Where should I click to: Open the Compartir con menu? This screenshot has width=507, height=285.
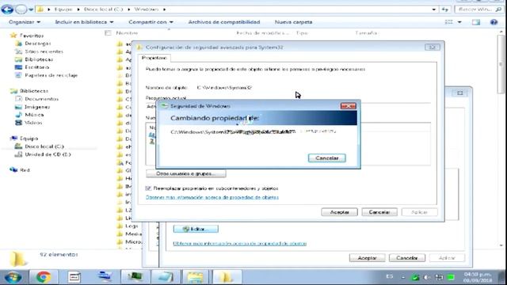(x=151, y=22)
